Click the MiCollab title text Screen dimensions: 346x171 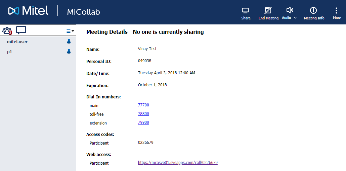pyautogui.click(x=83, y=12)
